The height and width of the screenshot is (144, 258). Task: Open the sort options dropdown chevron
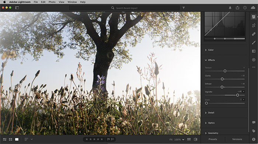(32, 140)
